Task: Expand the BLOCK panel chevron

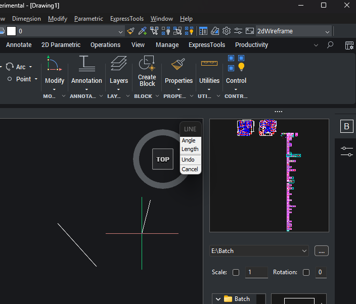Action: pyautogui.click(x=157, y=96)
